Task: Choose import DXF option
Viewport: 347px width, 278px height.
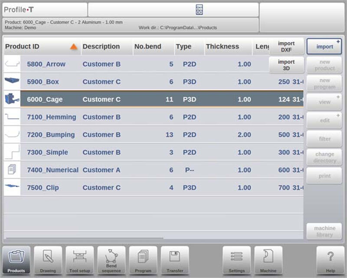Action: coord(286,46)
